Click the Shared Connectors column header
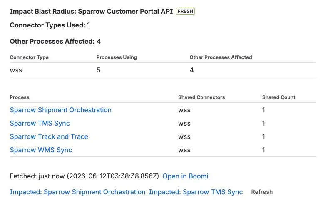Screen dimensions: 333x208 click(x=201, y=97)
